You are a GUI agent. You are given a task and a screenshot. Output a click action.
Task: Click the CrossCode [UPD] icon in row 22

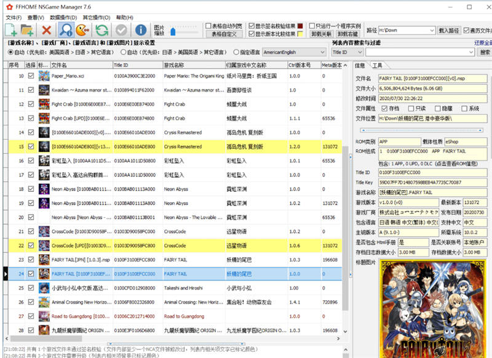[x=44, y=245]
